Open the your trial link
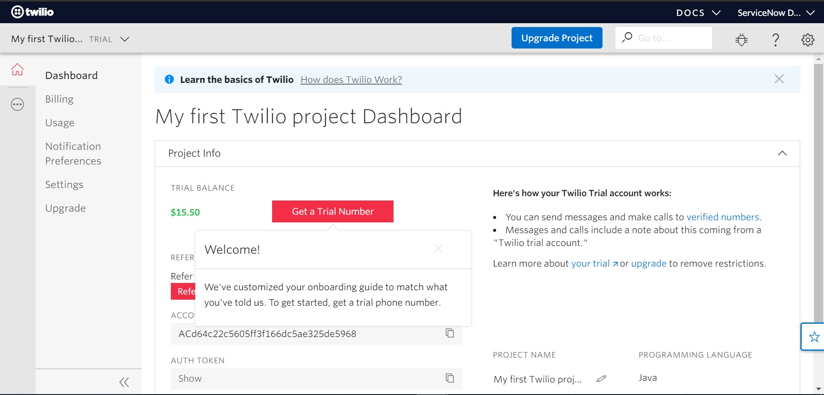The height and width of the screenshot is (395, 824). (594, 263)
